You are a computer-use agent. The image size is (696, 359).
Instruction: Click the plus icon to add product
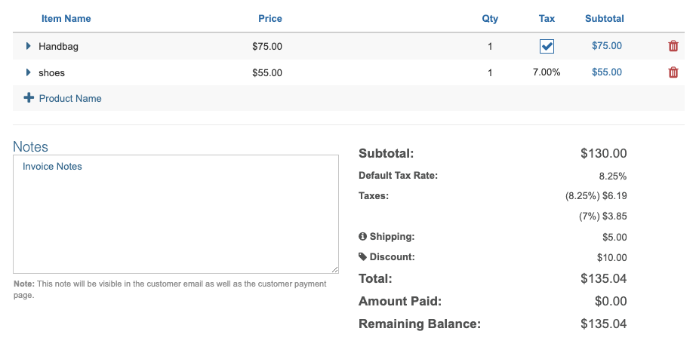pos(29,98)
